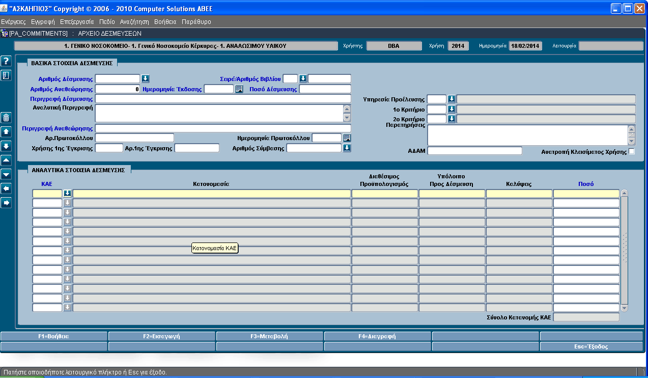Viewport: 648px width, 378px height.
Task: Toggle Ανατροπή Κλεισίματος Χρήσης checkbox
Action: [632, 151]
